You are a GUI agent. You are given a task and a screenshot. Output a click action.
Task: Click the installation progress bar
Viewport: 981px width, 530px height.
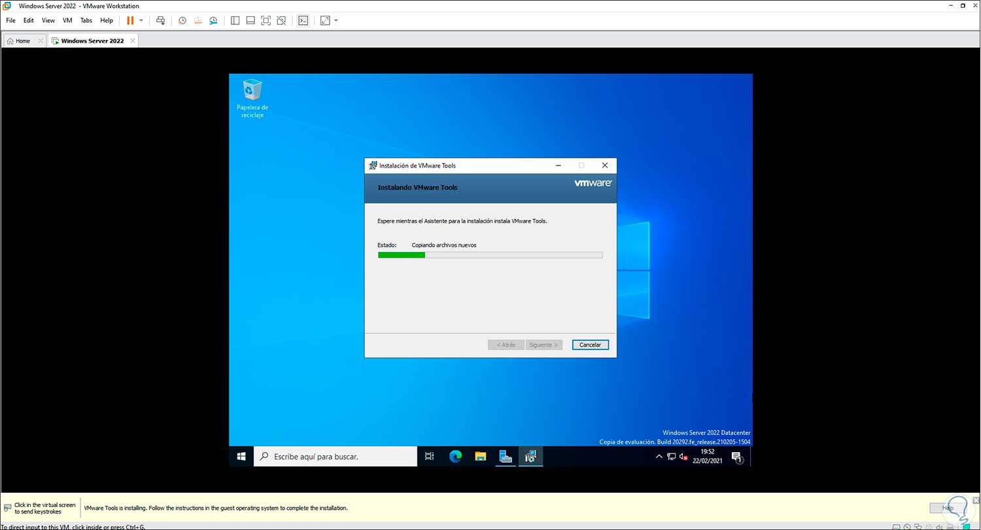(490, 255)
